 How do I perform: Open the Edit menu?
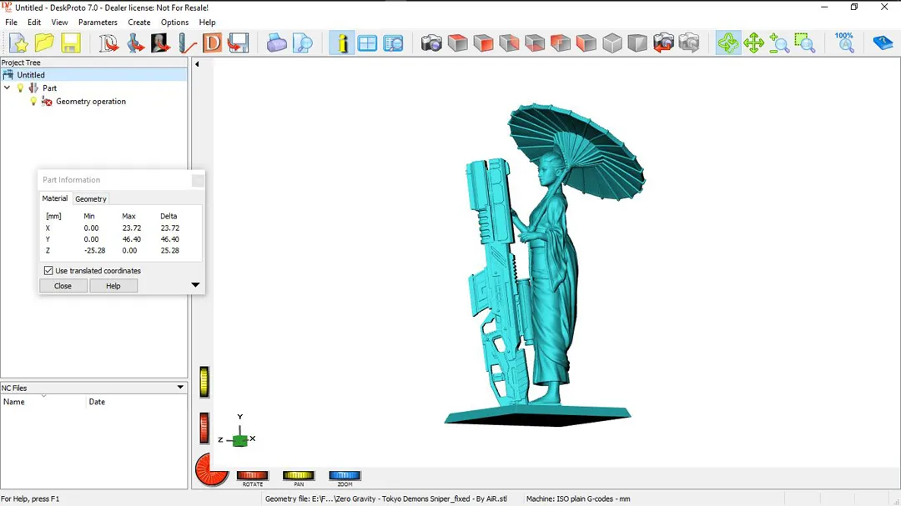(x=34, y=23)
